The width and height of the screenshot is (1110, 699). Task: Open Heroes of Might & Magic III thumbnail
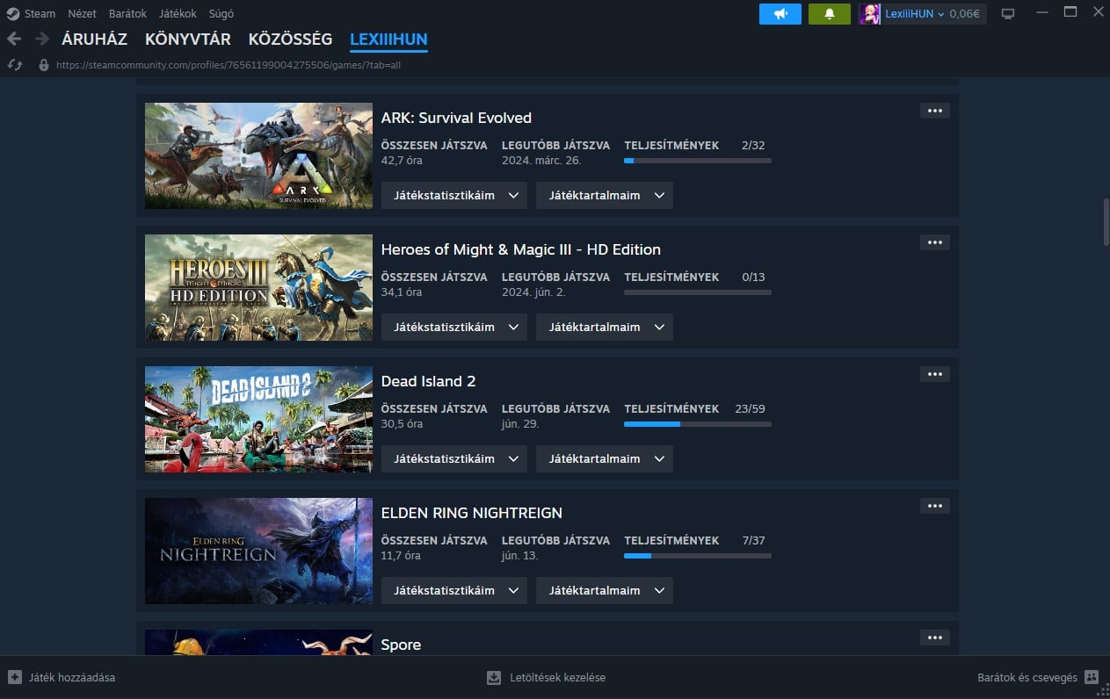click(x=258, y=287)
